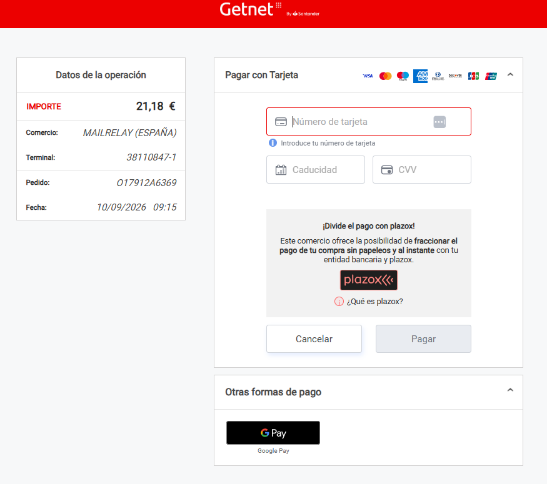Click the blue info icon under the card number
Image resolution: width=547 pixels, height=484 pixels.
273,143
